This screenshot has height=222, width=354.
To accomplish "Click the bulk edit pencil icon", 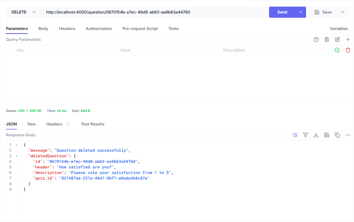I will (x=337, y=40).
